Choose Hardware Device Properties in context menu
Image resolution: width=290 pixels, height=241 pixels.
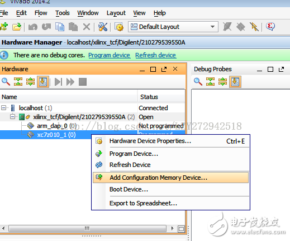coord(170,141)
